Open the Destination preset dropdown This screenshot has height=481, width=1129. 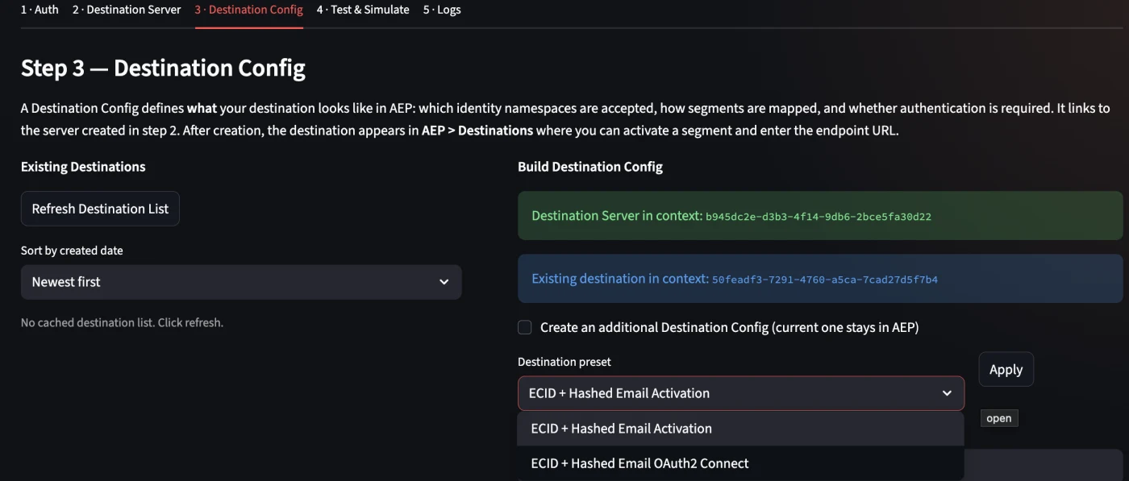coord(741,393)
